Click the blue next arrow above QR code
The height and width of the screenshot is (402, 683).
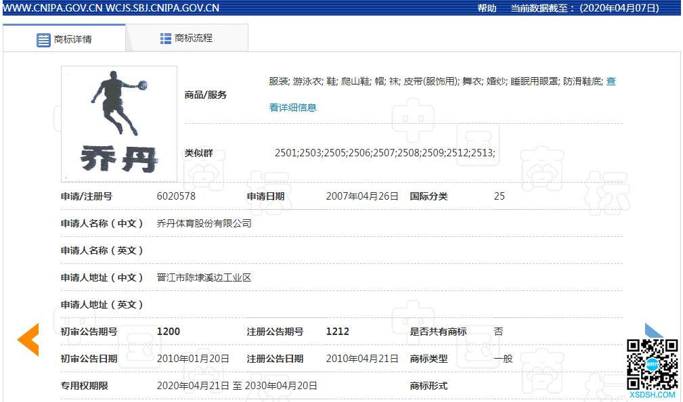pyautogui.click(x=654, y=330)
